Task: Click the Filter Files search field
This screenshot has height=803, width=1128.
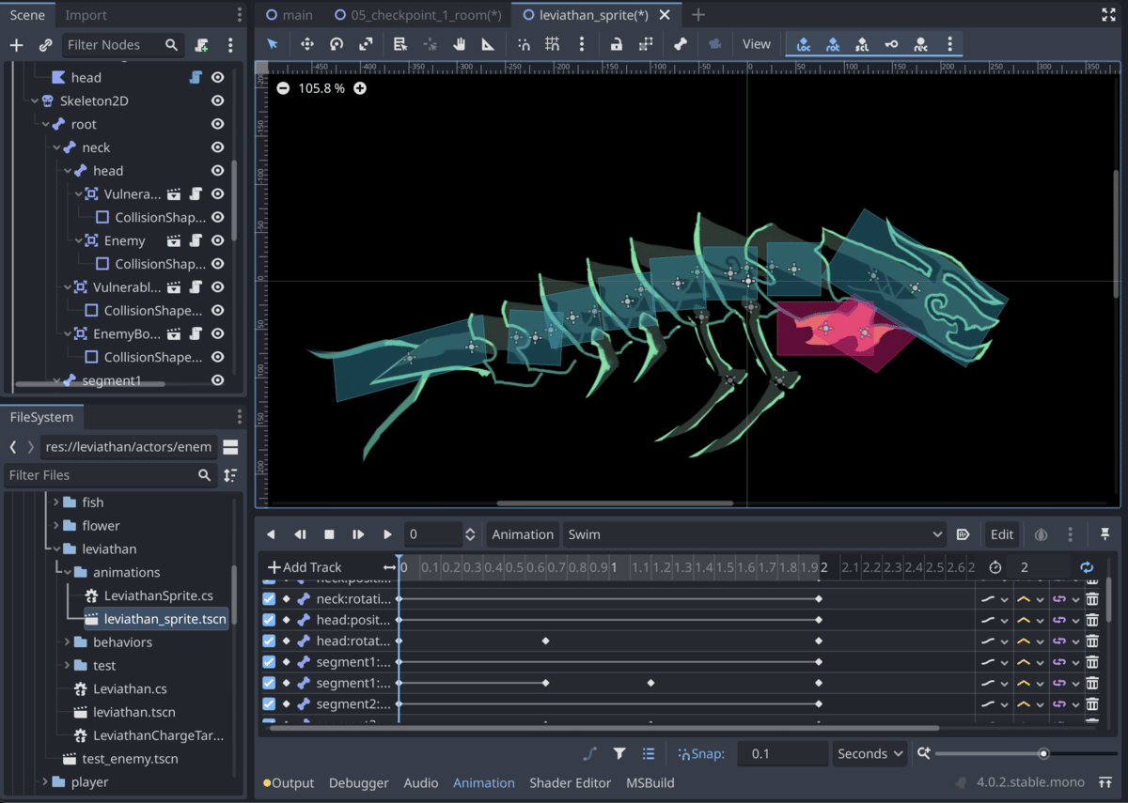Action: [x=99, y=475]
